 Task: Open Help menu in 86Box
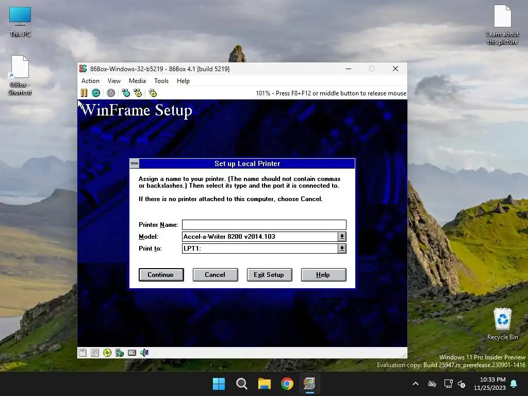(183, 81)
